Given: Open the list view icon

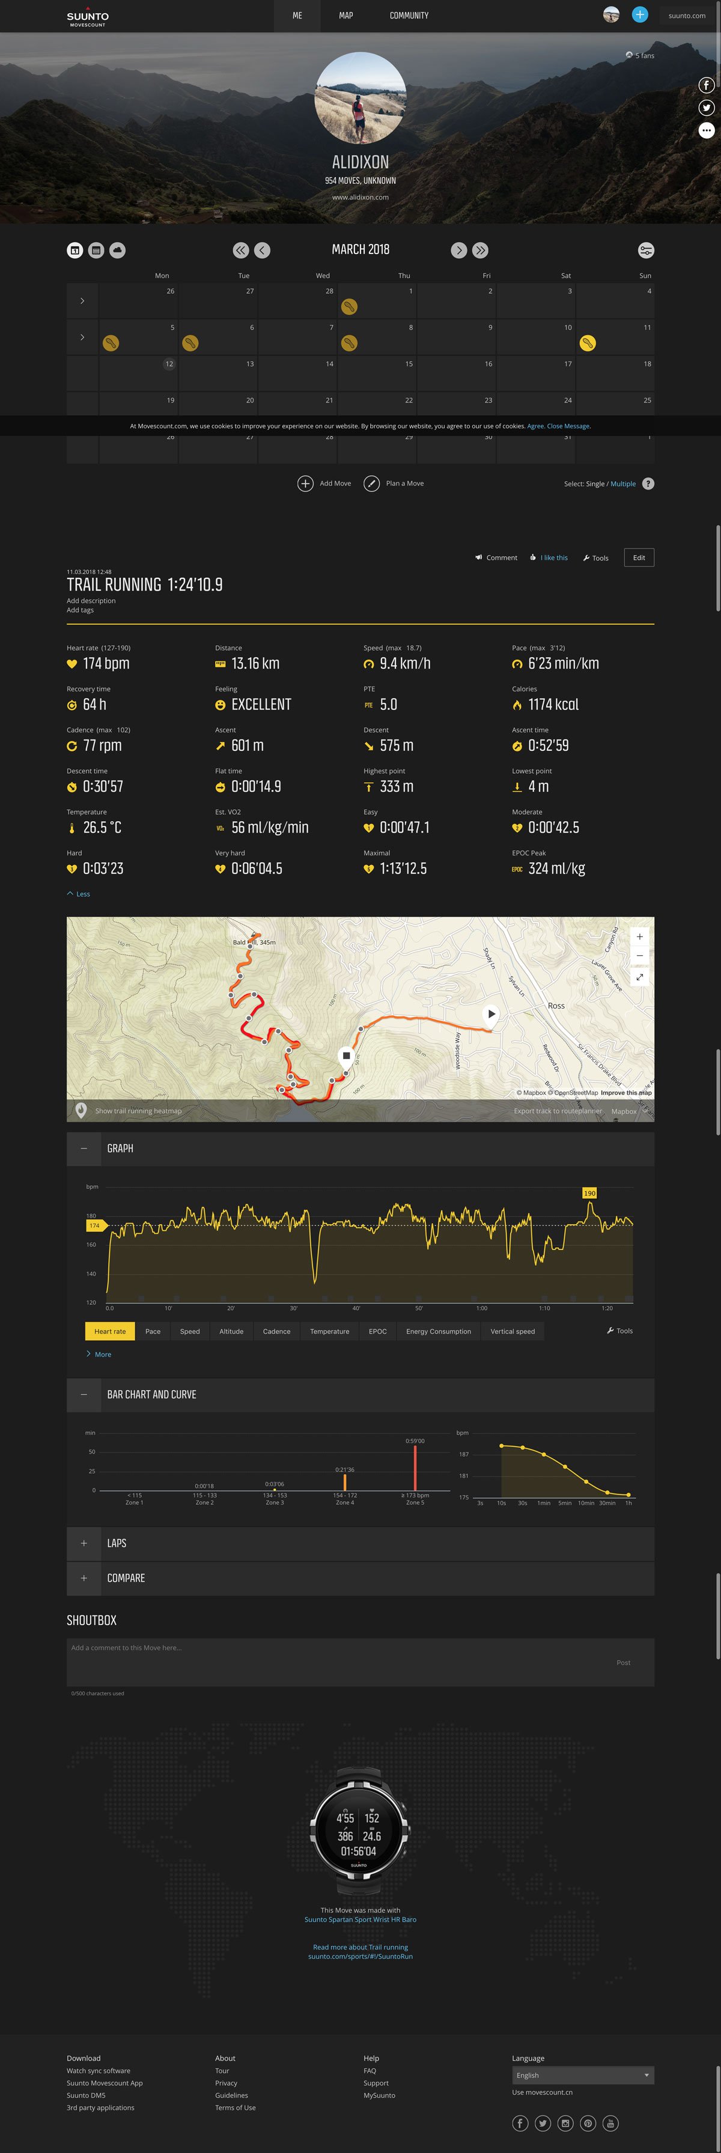Looking at the screenshot, I should coord(96,250).
